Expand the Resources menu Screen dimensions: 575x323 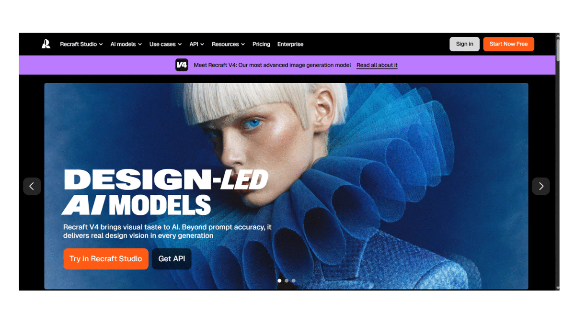[x=228, y=44]
